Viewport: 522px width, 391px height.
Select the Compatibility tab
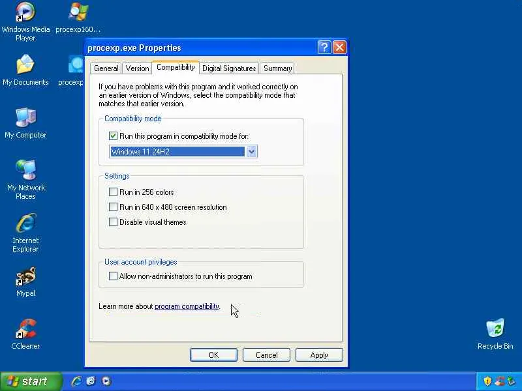point(176,67)
